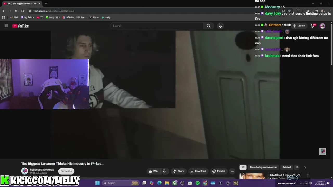Go forward in browser history

point(10,11)
